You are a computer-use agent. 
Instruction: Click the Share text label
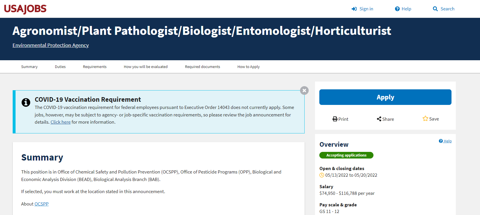click(x=388, y=119)
